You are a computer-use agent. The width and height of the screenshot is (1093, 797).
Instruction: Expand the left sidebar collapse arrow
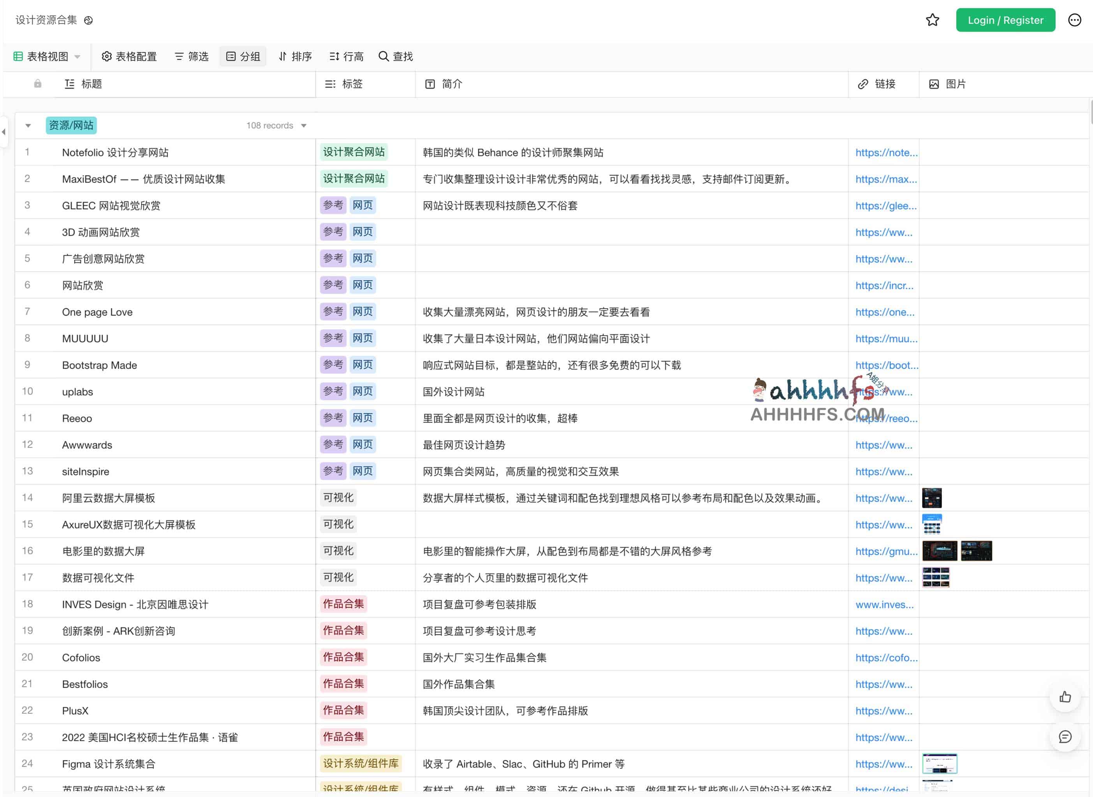tap(4, 132)
